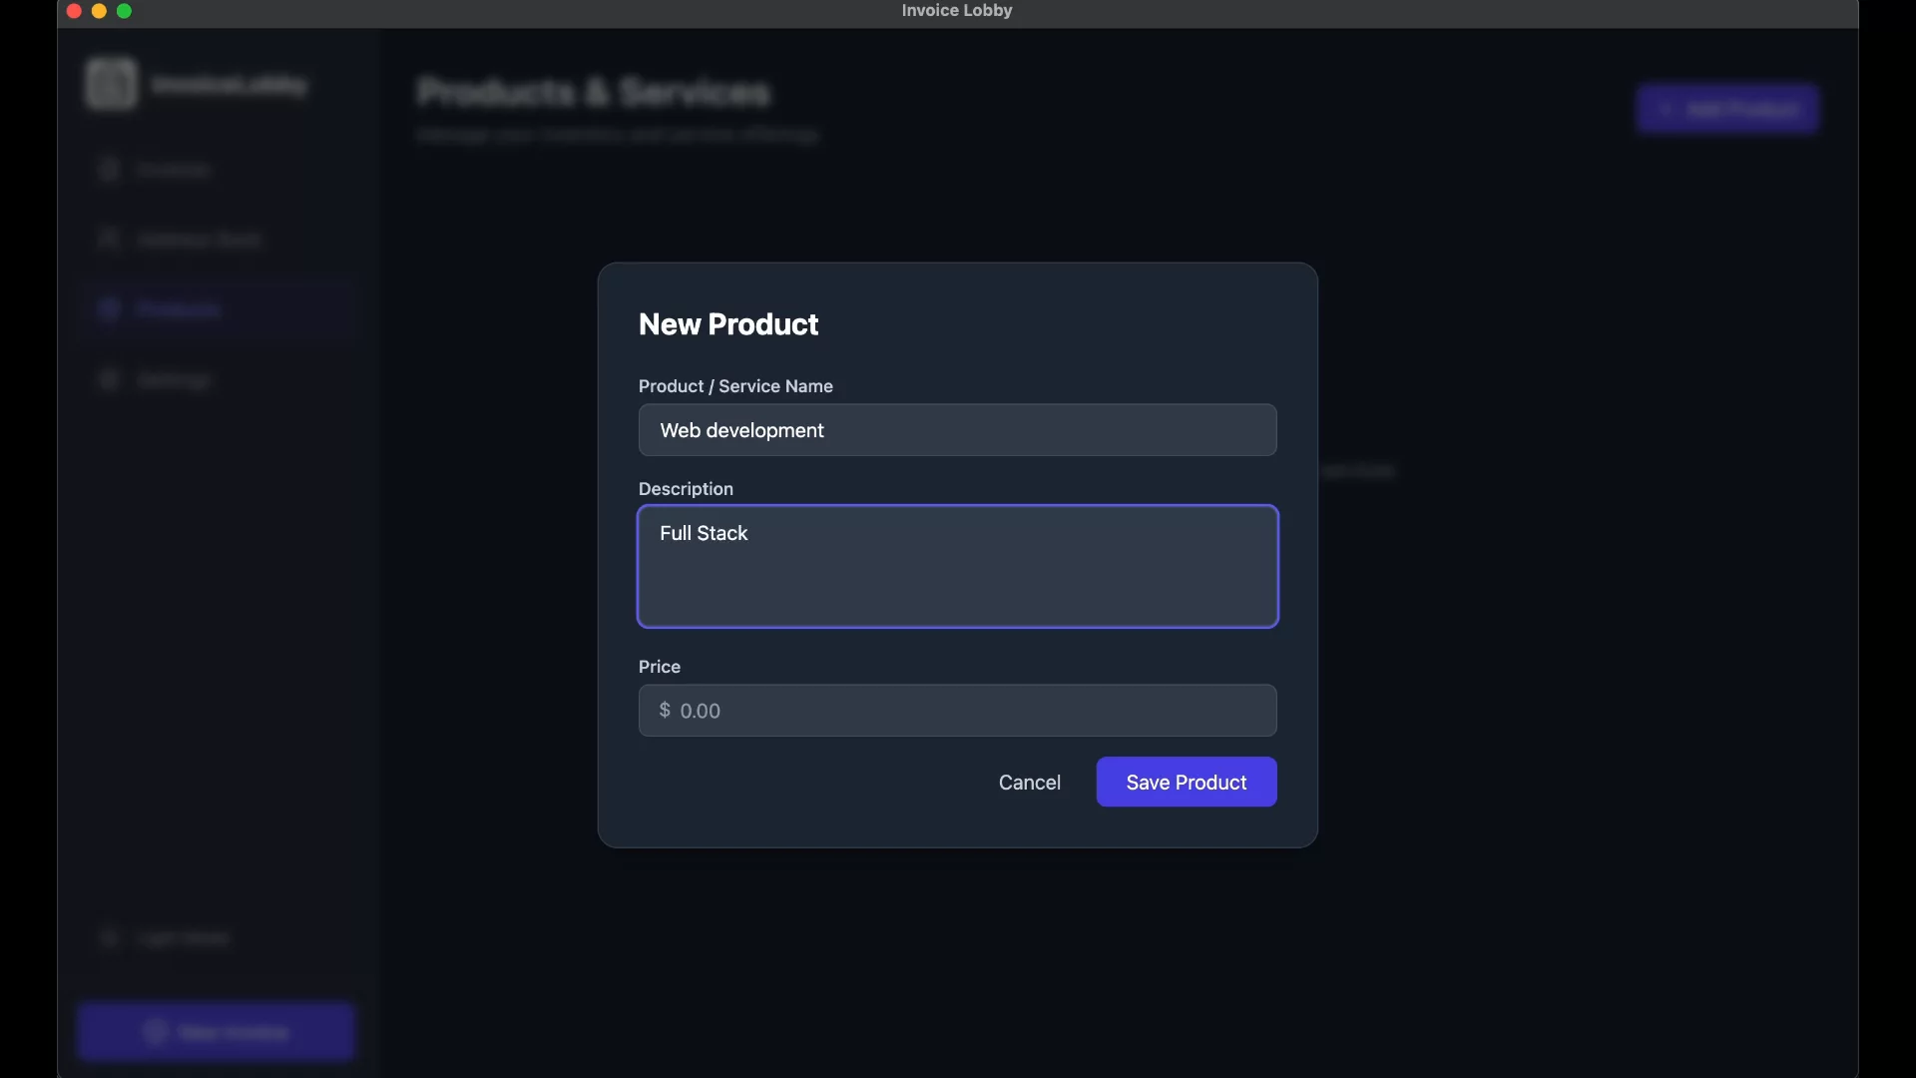
Task: Open Settings from the sidebar menu
Action: (174, 380)
